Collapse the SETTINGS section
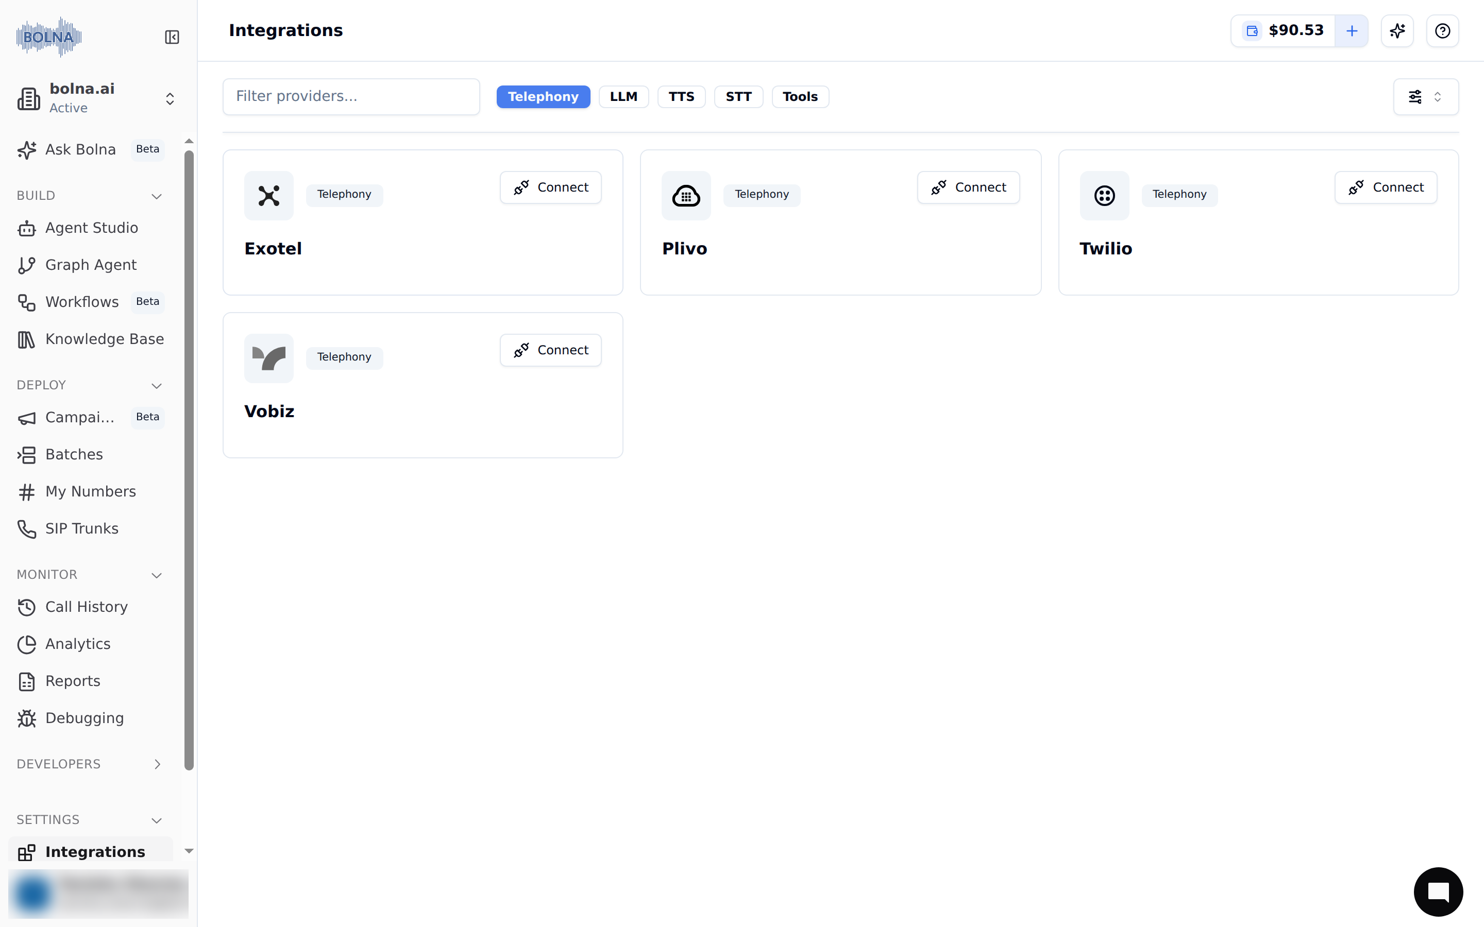 (x=157, y=820)
